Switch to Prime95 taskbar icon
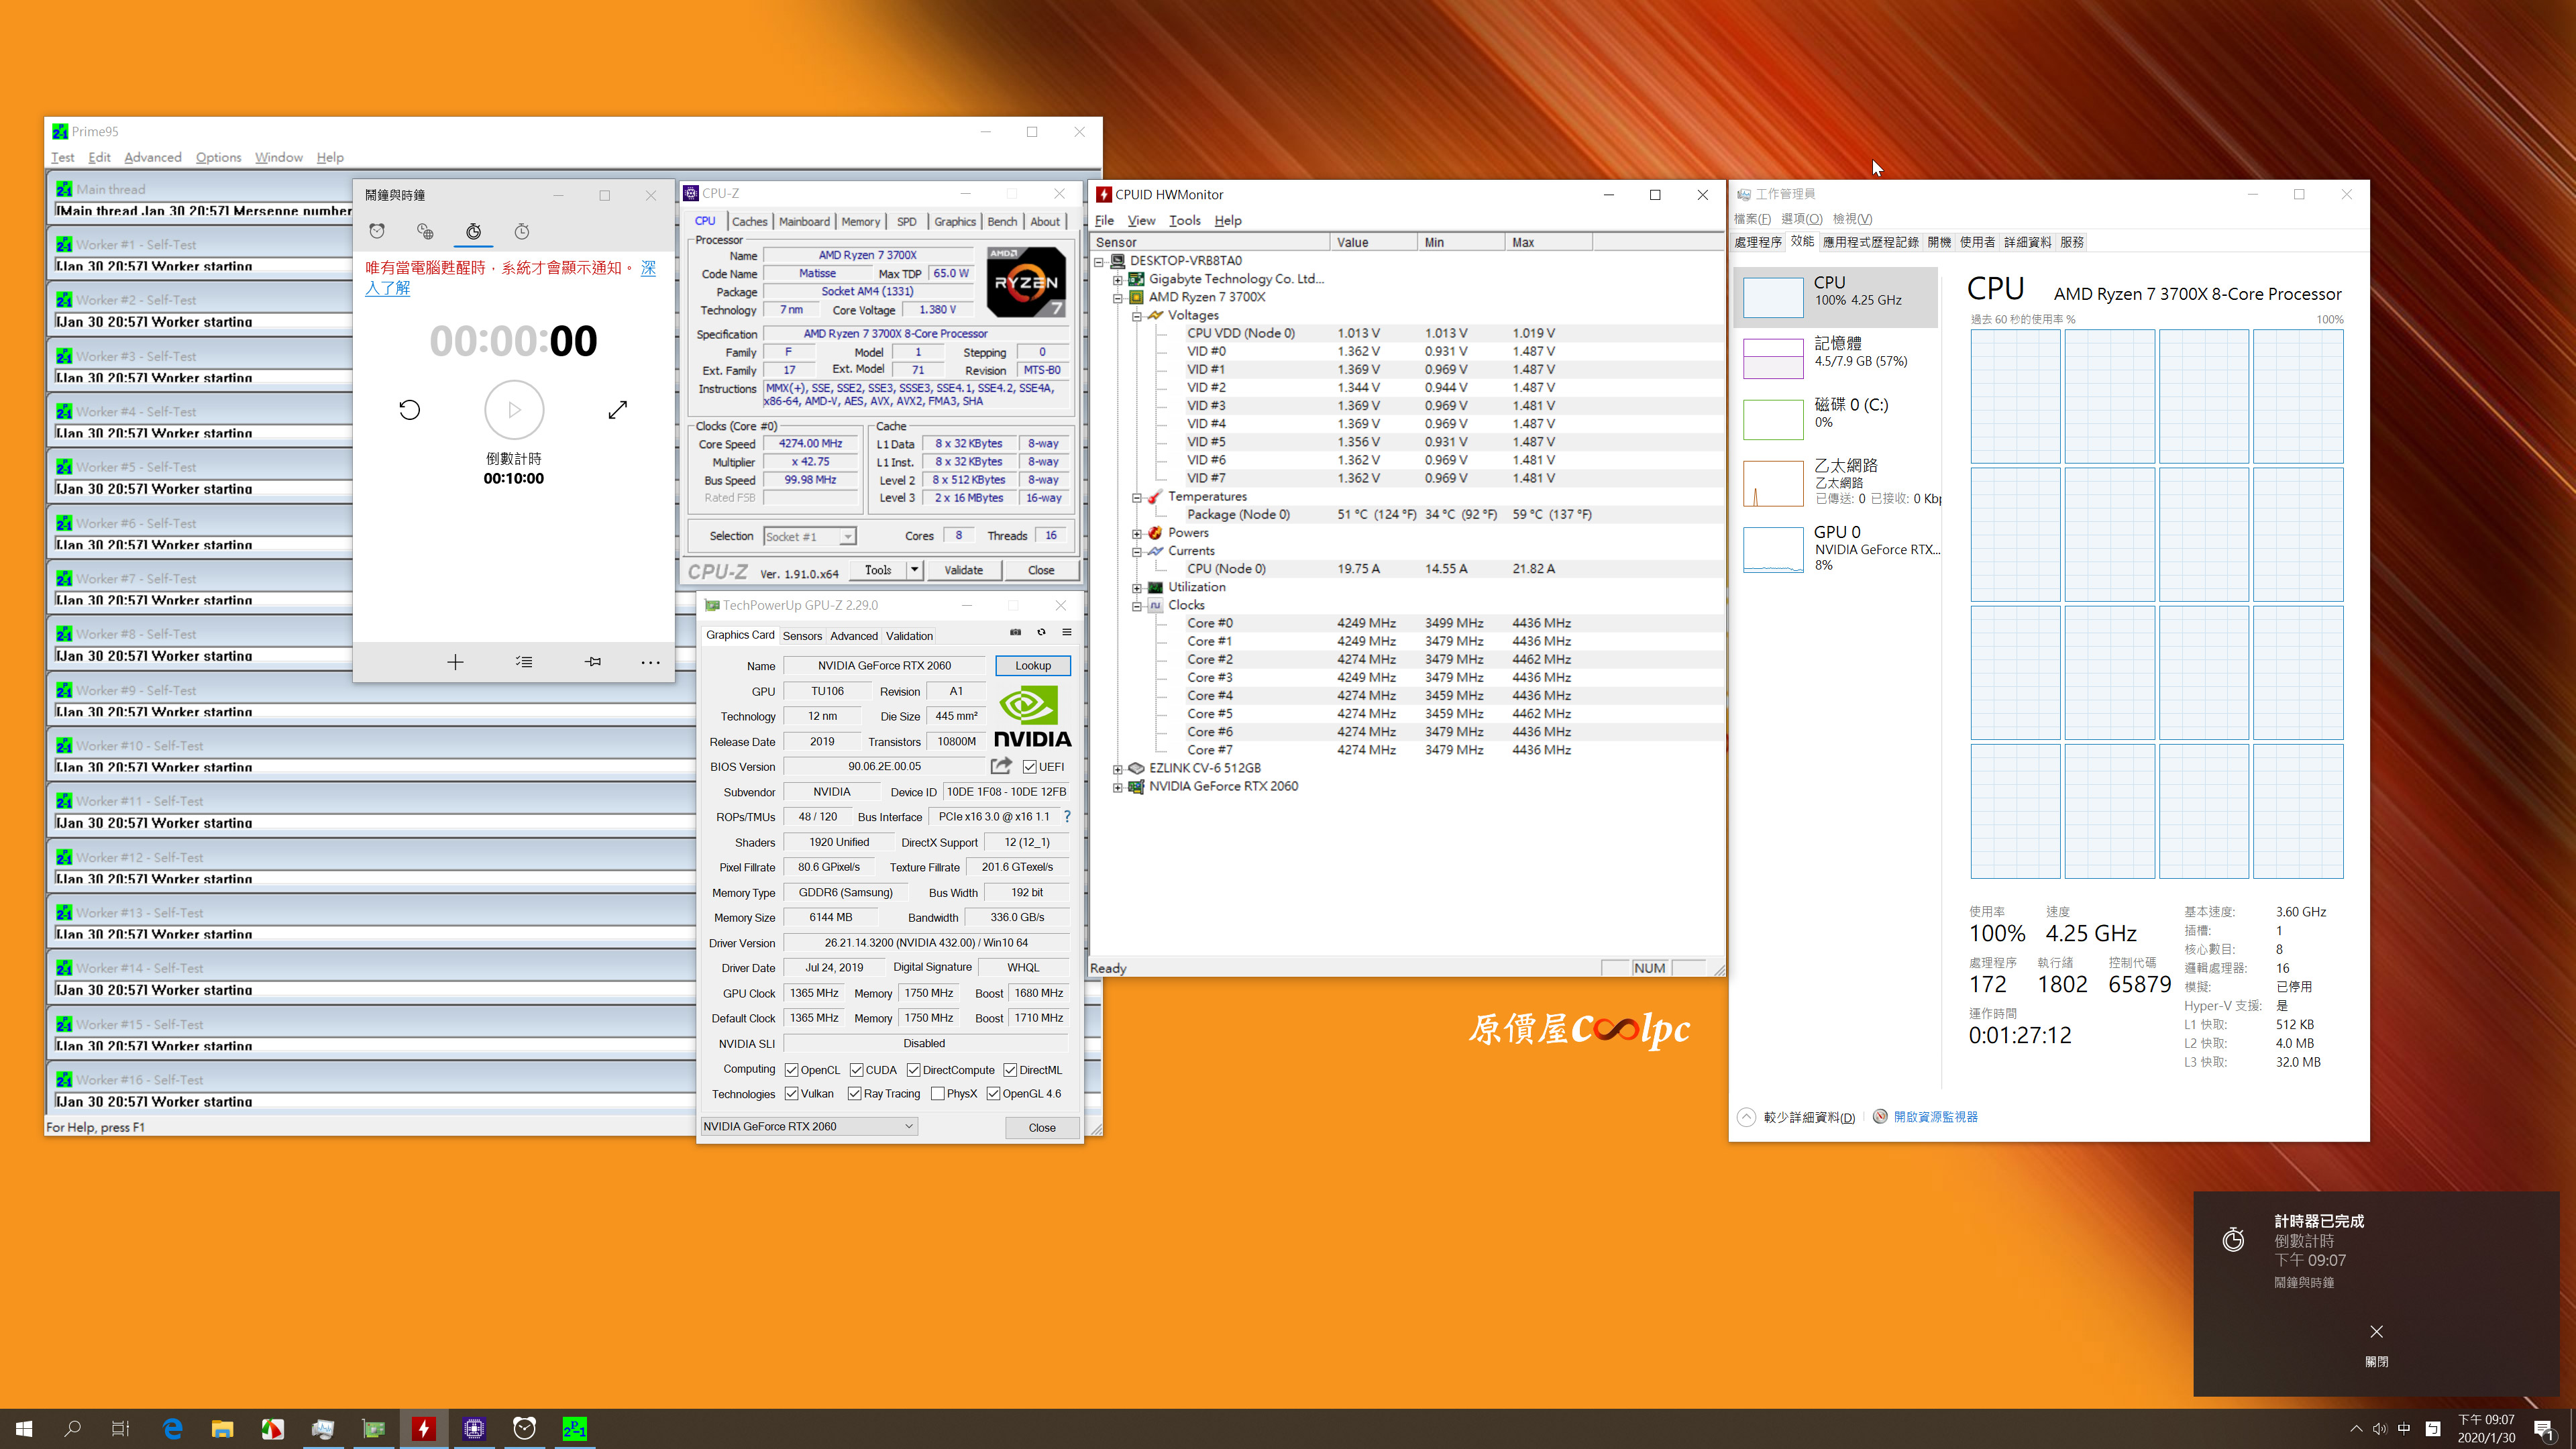 pos(574,1428)
